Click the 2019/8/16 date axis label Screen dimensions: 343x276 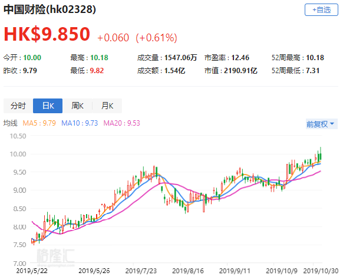(x=188, y=271)
